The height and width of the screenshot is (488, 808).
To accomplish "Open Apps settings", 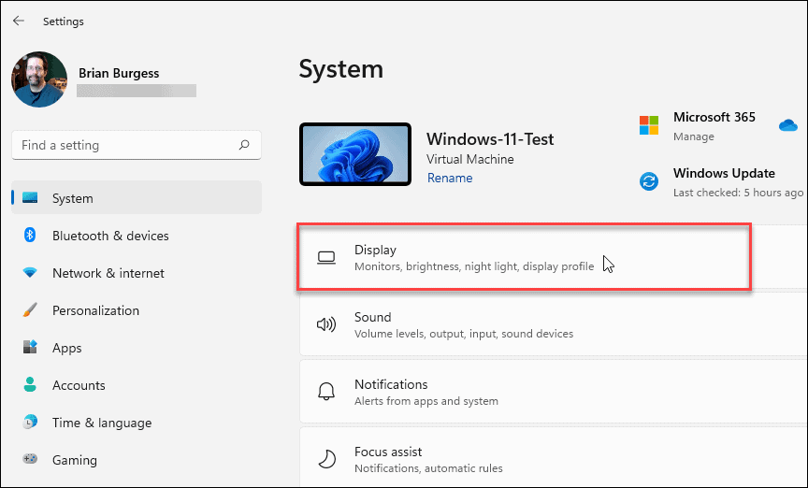I will [x=137, y=348].
